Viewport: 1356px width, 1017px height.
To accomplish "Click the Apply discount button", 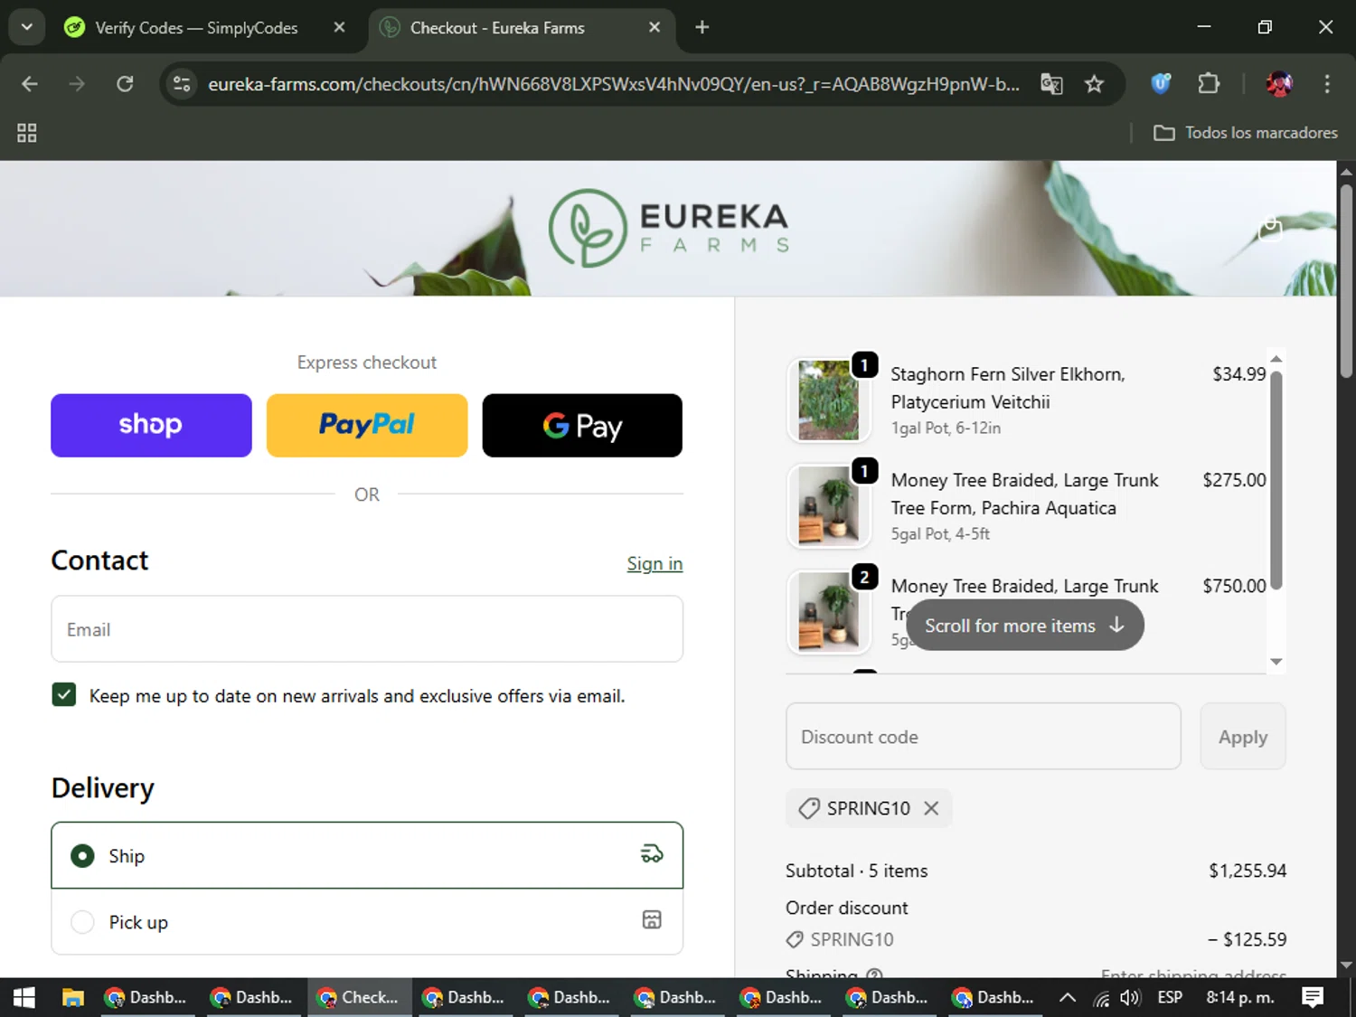I will click(1243, 736).
